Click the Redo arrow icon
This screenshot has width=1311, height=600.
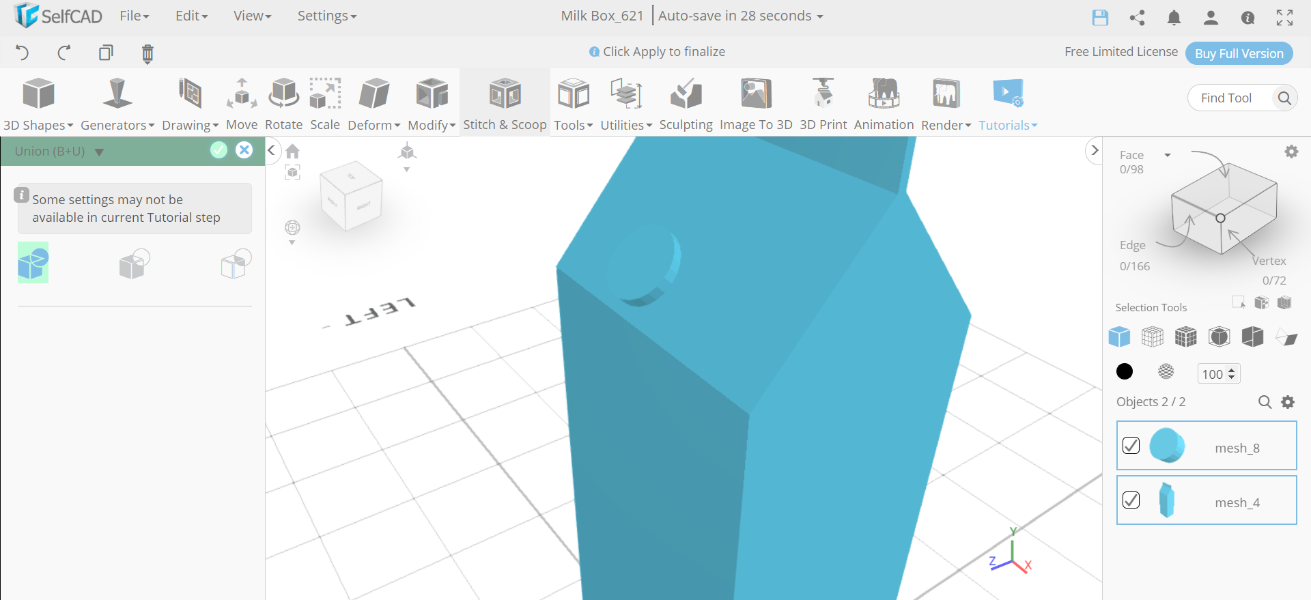pyautogui.click(x=64, y=53)
